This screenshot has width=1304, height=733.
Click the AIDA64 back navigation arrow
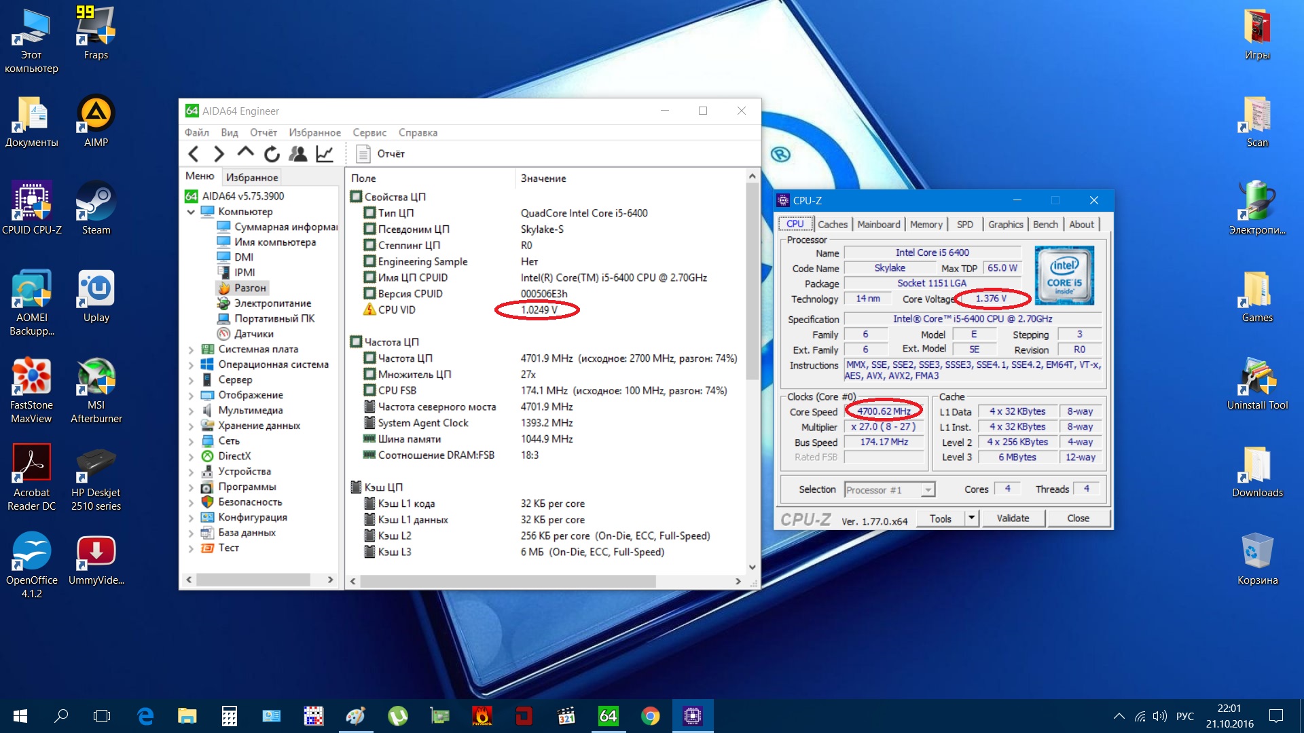click(x=194, y=154)
